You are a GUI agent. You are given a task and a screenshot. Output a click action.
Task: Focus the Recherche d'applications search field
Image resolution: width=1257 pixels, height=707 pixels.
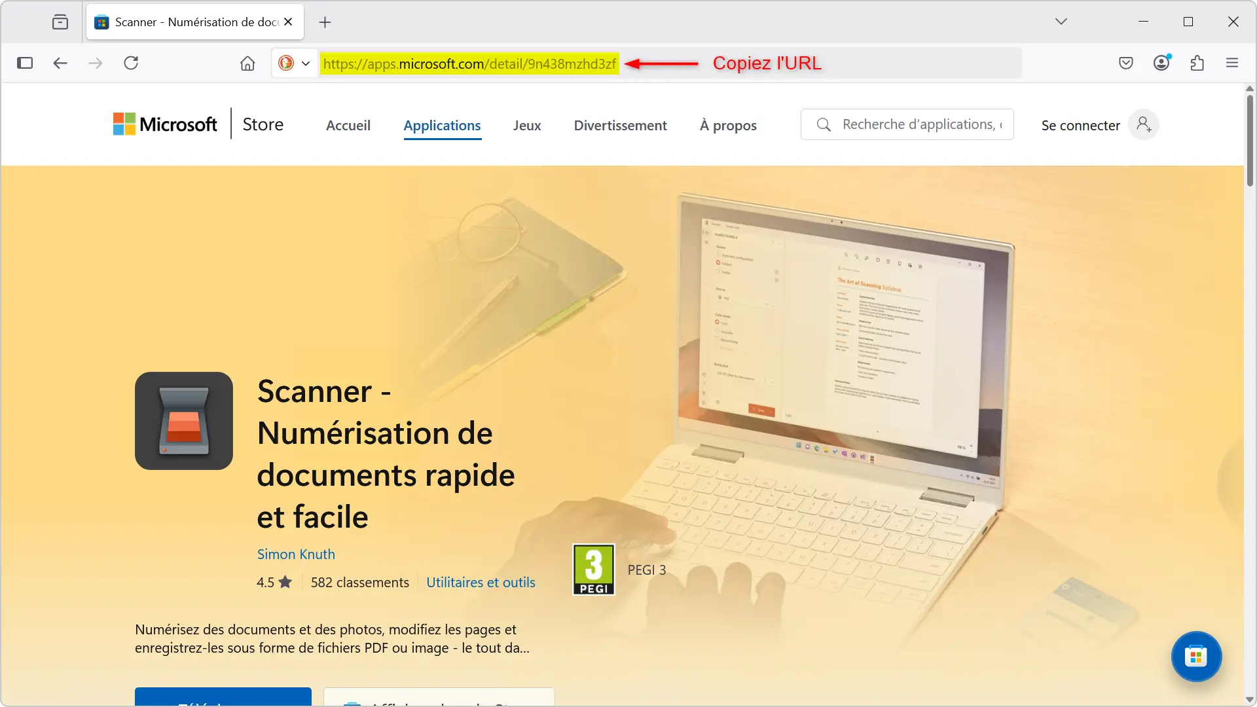click(x=907, y=124)
